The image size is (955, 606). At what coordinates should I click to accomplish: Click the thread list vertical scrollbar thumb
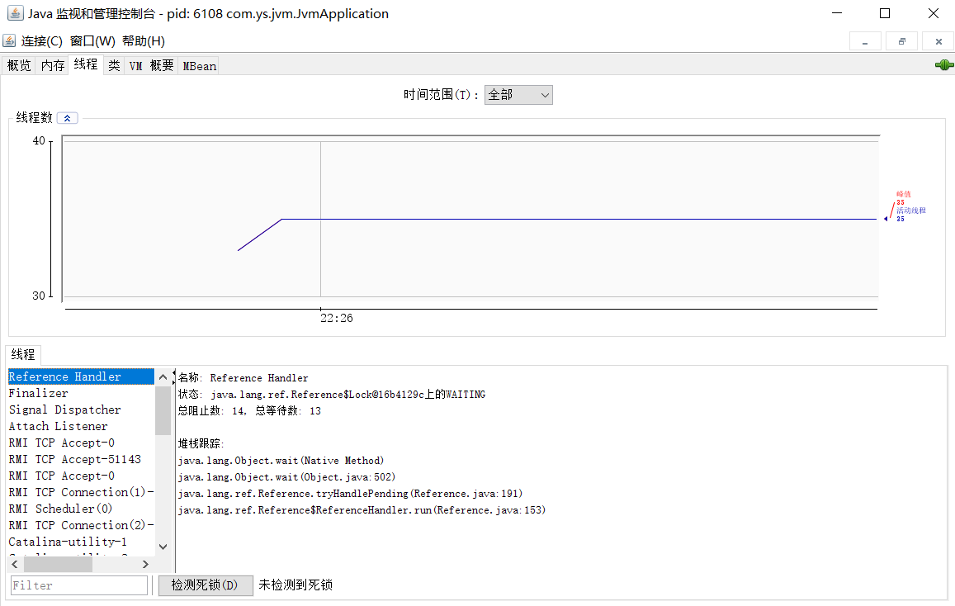pyautogui.click(x=163, y=410)
